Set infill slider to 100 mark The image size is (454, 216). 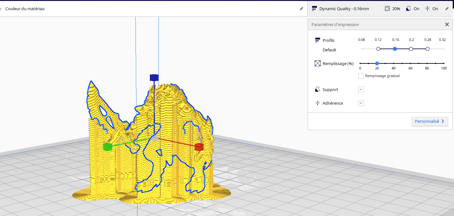click(x=444, y=63)
